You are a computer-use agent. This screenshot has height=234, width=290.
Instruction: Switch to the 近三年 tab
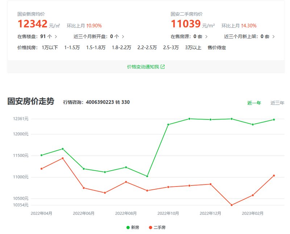pos(277,103)
